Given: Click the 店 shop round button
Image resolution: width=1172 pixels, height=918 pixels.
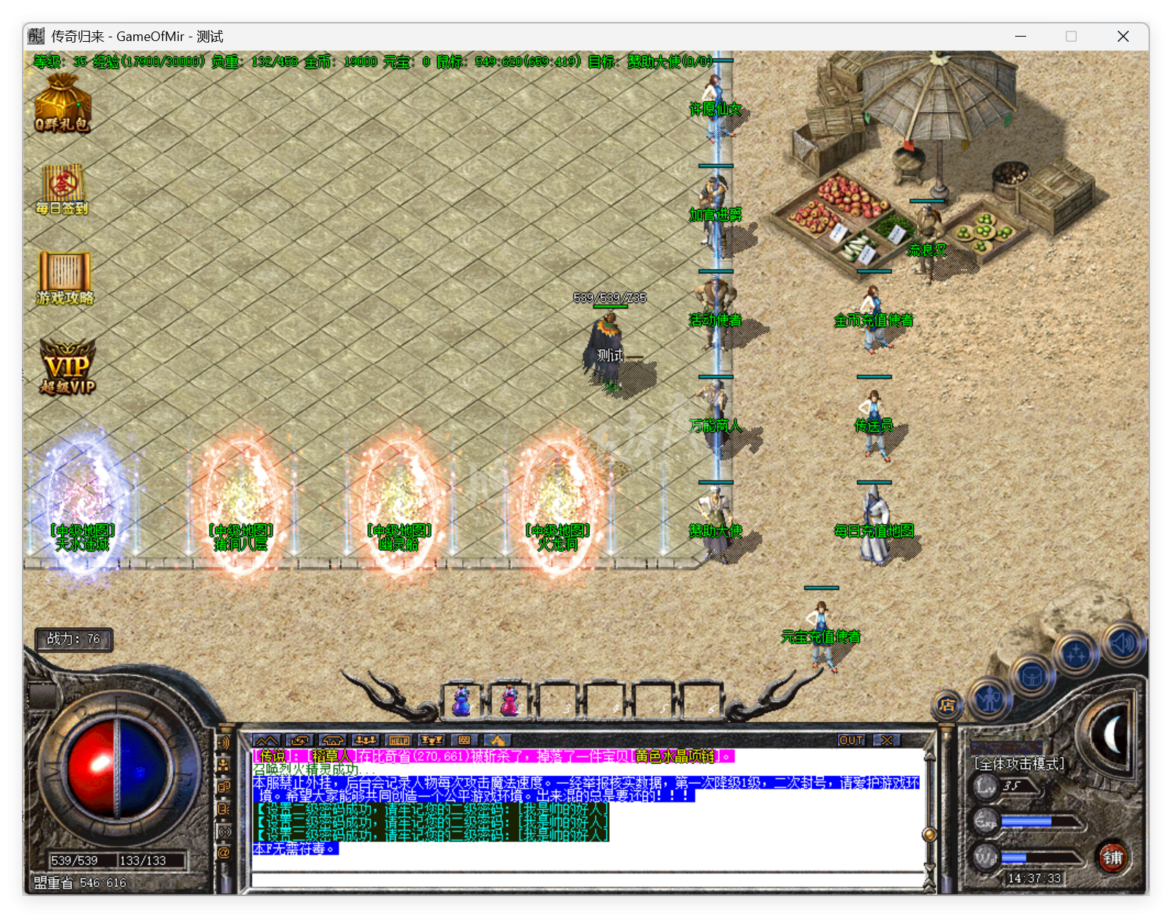Looking at the screenshot, I should click(947, 706).
